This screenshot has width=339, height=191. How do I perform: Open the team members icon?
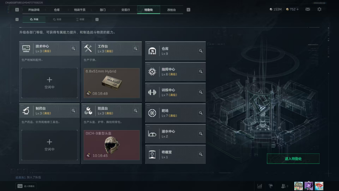pos(284,186)
